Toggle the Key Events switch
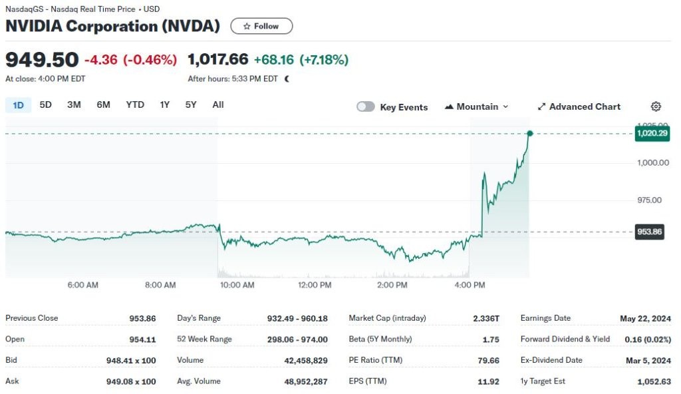The image size is (681, 394). [x=366, y=106]
